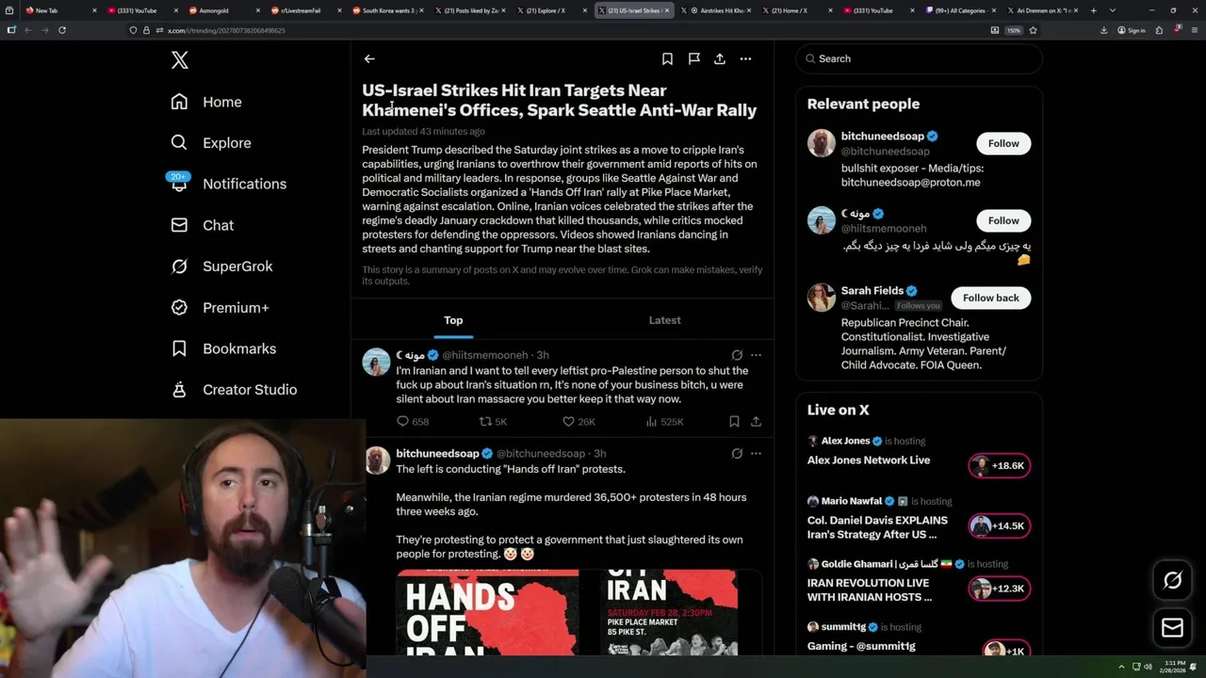Viewport: 1206px width, 678px height.
Task: Open Premium+ in the sidebar
Action: [x=220, y=307]
